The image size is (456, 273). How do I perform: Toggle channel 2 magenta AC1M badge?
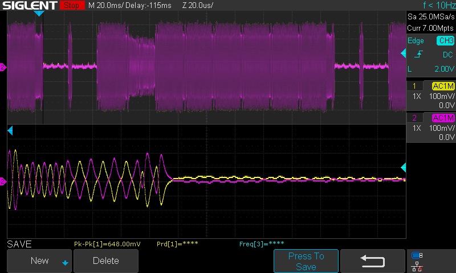coord(443,118)
